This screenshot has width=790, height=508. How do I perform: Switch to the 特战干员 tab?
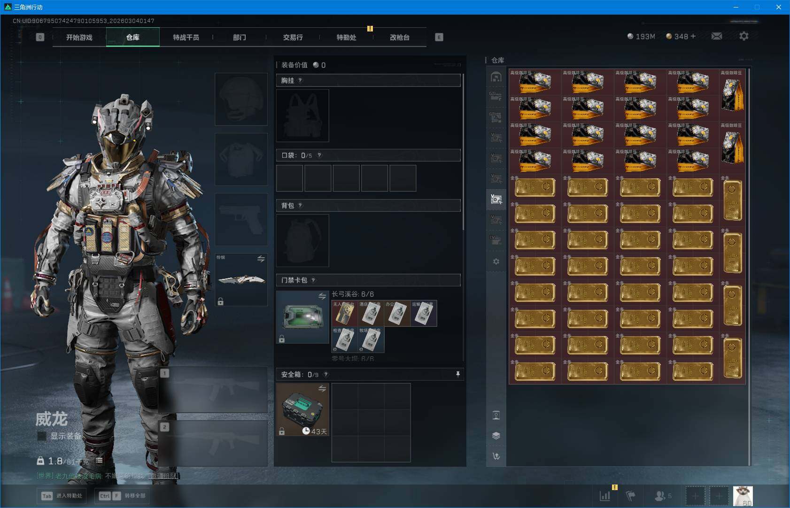[186, 37]
